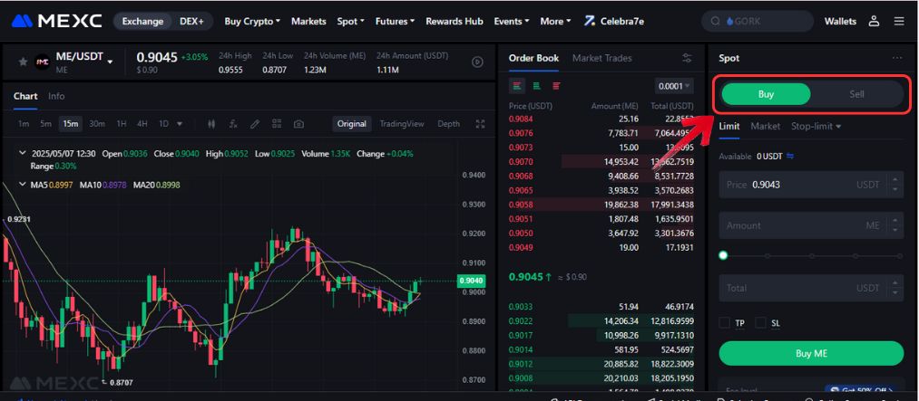Expand the ME/USDT pair selector

(x=110, y=62)
